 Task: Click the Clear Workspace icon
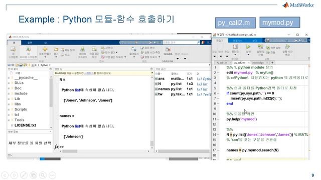tap(103, 57)
